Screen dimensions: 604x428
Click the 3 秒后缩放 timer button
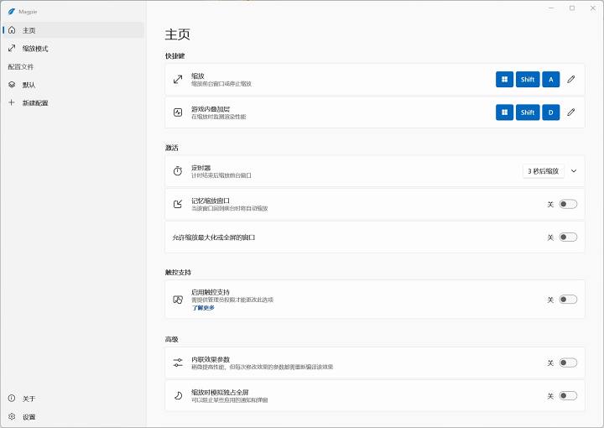pyautogui.click(x=543, y=170)
